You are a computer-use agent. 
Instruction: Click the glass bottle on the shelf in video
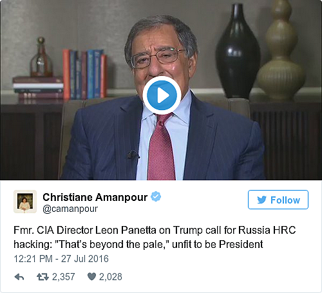pos(41,57)
